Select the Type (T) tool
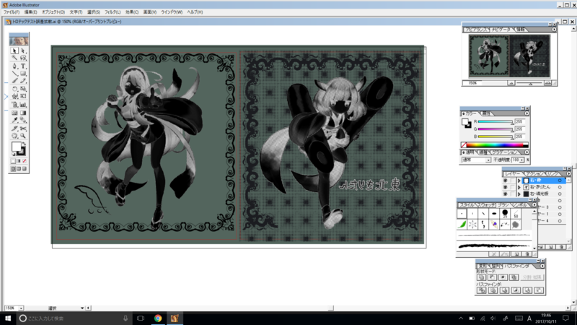This screenshot has width=577, height=325. (23, 66)
